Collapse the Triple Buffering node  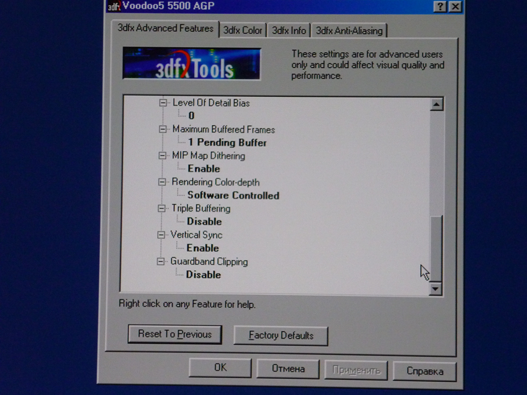click(x=161, y=208)
